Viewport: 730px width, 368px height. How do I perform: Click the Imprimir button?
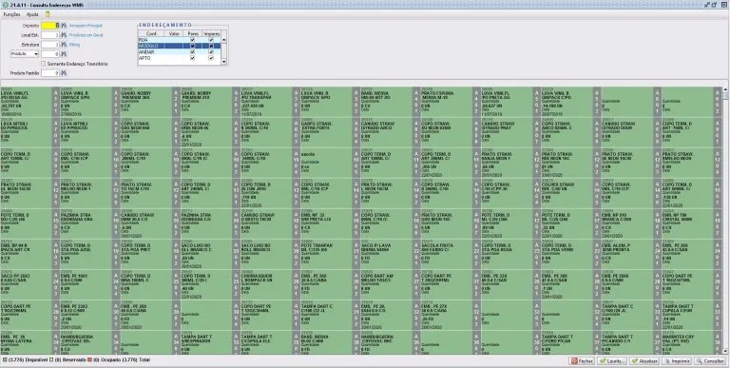(677, 361)
